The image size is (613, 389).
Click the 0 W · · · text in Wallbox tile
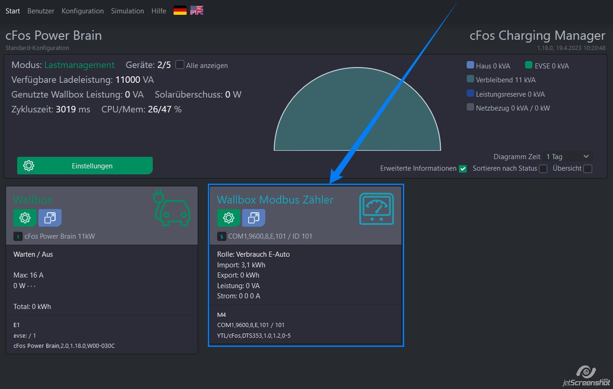[25, 286]
